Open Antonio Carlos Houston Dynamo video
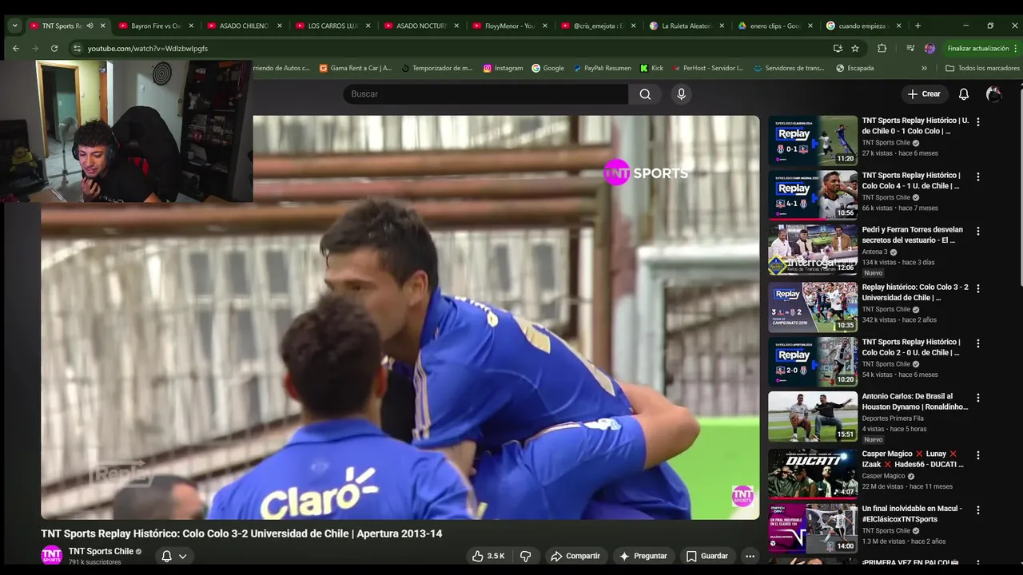Image resolution: width=1023 pixels, height=575 pixels. point(813,416)
